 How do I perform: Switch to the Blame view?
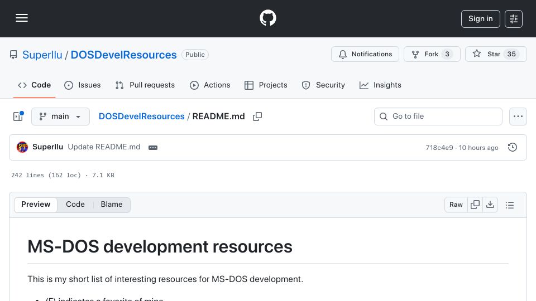point(112,205)
